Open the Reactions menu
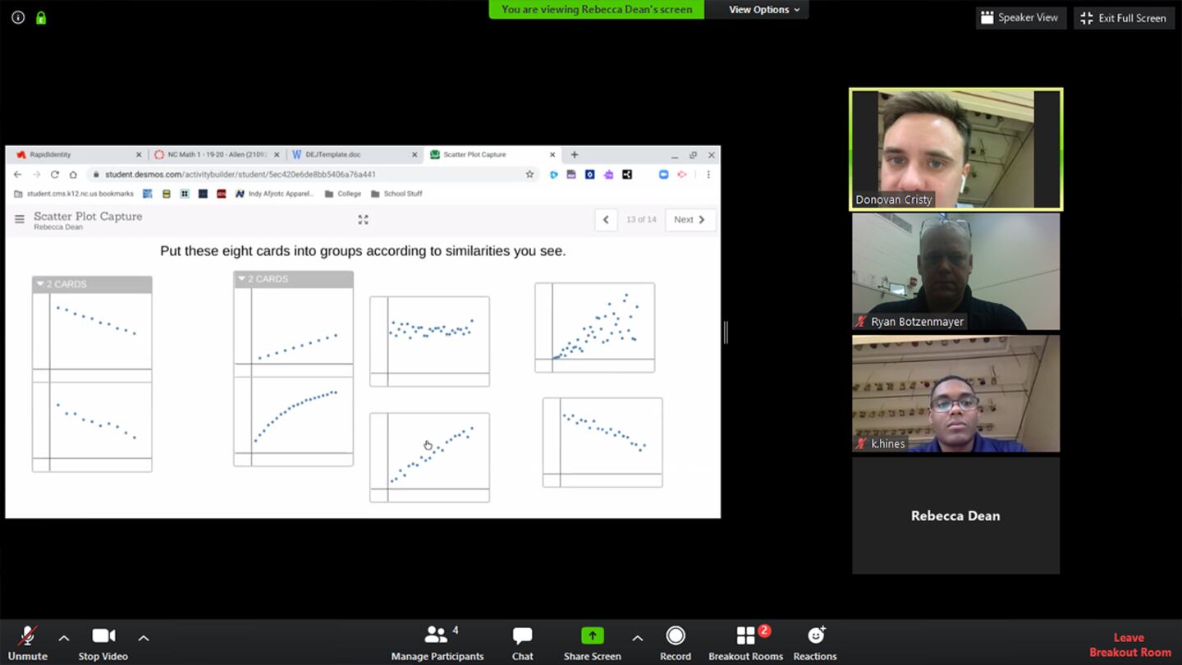Viewport: 1182px width, 665px height. click(x=814, y=643)
